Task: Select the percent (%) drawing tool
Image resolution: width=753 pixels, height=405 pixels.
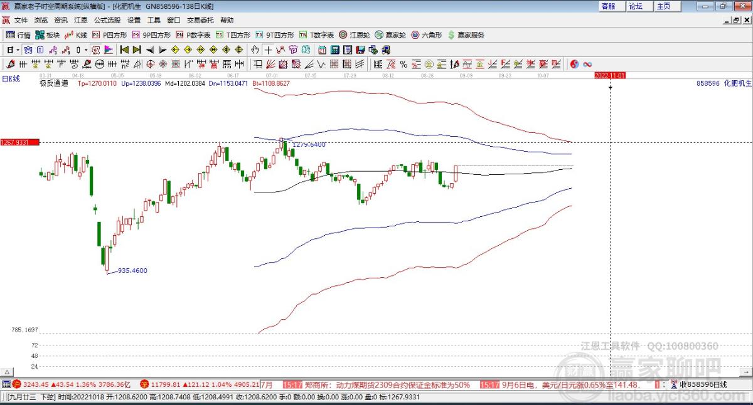Action: [x=403, y=64]
